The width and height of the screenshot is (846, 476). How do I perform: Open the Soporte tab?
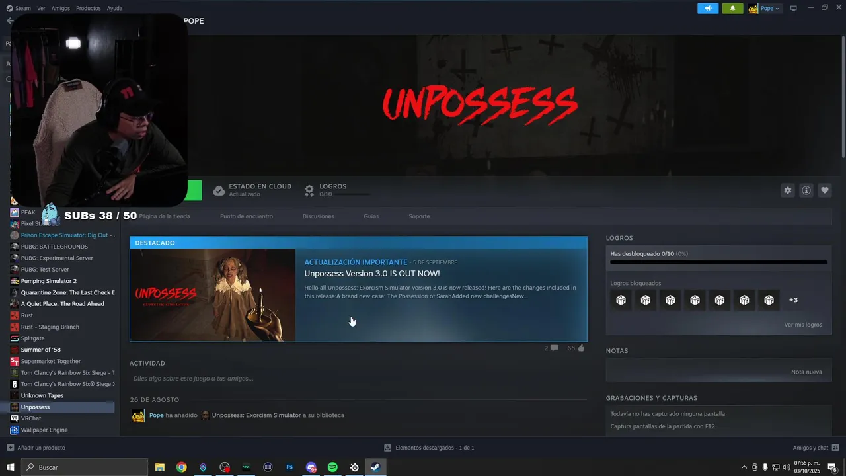click(419, 216)
